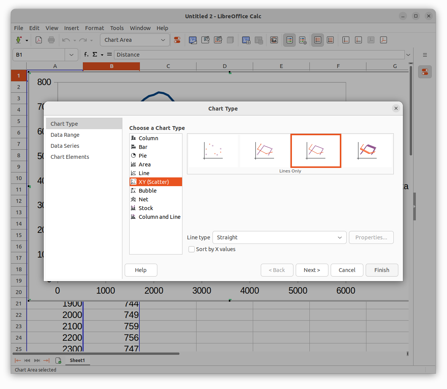Go to first sheet navigation arrow
The image size is (447, 389).
point(17,361)
